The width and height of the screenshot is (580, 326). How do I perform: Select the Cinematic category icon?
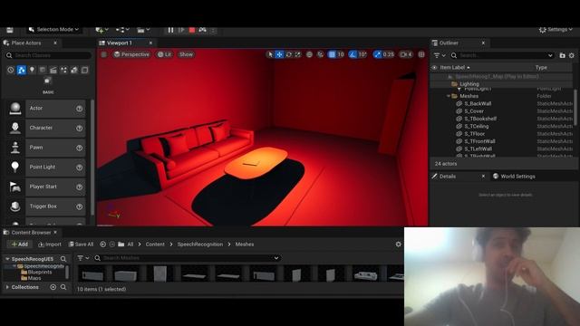coord(53,70)
